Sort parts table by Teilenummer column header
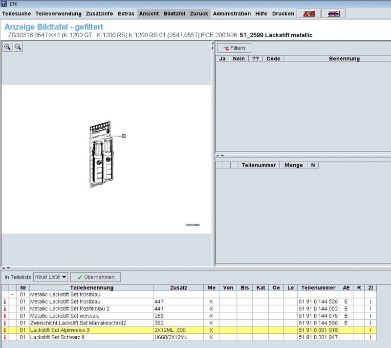 click(318, 288)
